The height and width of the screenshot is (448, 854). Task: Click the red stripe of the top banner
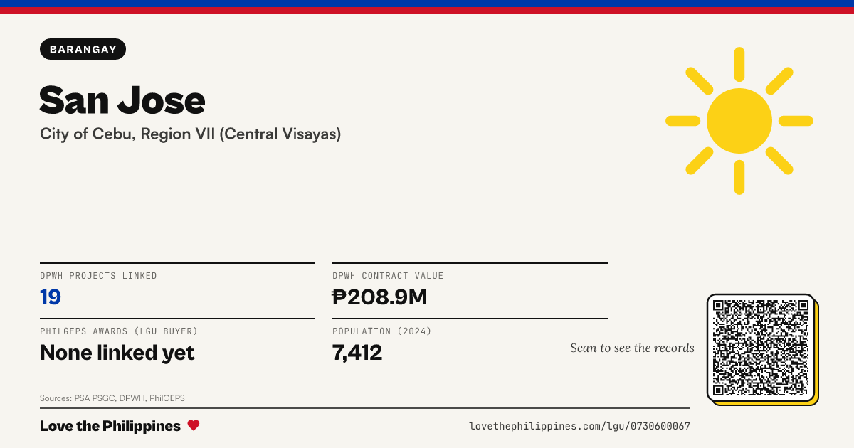pyautogui.click(x=427, y=11)
